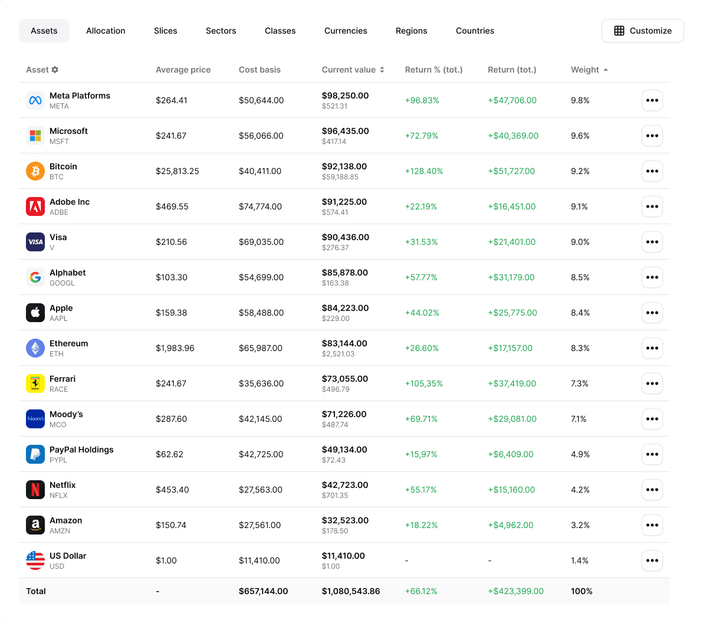This screenshot has width=703, height=623.
Task: Open more options for Ethereum row
Action: pos(652,349)
